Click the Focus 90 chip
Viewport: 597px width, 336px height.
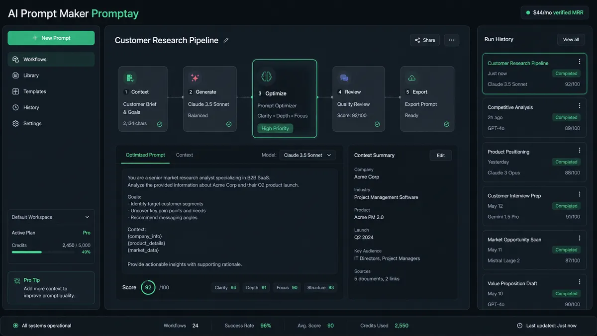click(x=287, y=288)
